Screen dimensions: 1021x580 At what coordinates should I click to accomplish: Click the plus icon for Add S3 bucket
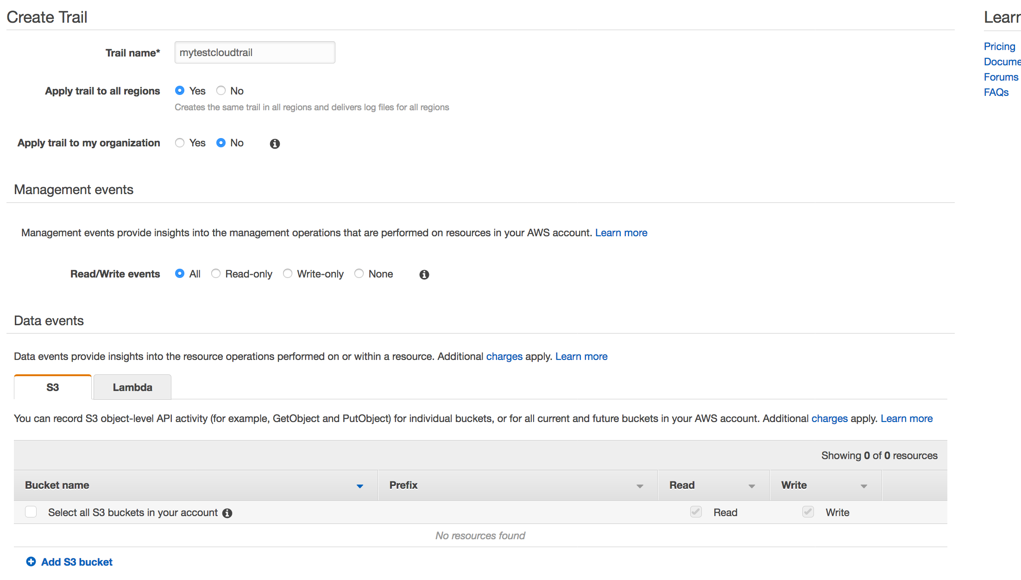(31, 561)
